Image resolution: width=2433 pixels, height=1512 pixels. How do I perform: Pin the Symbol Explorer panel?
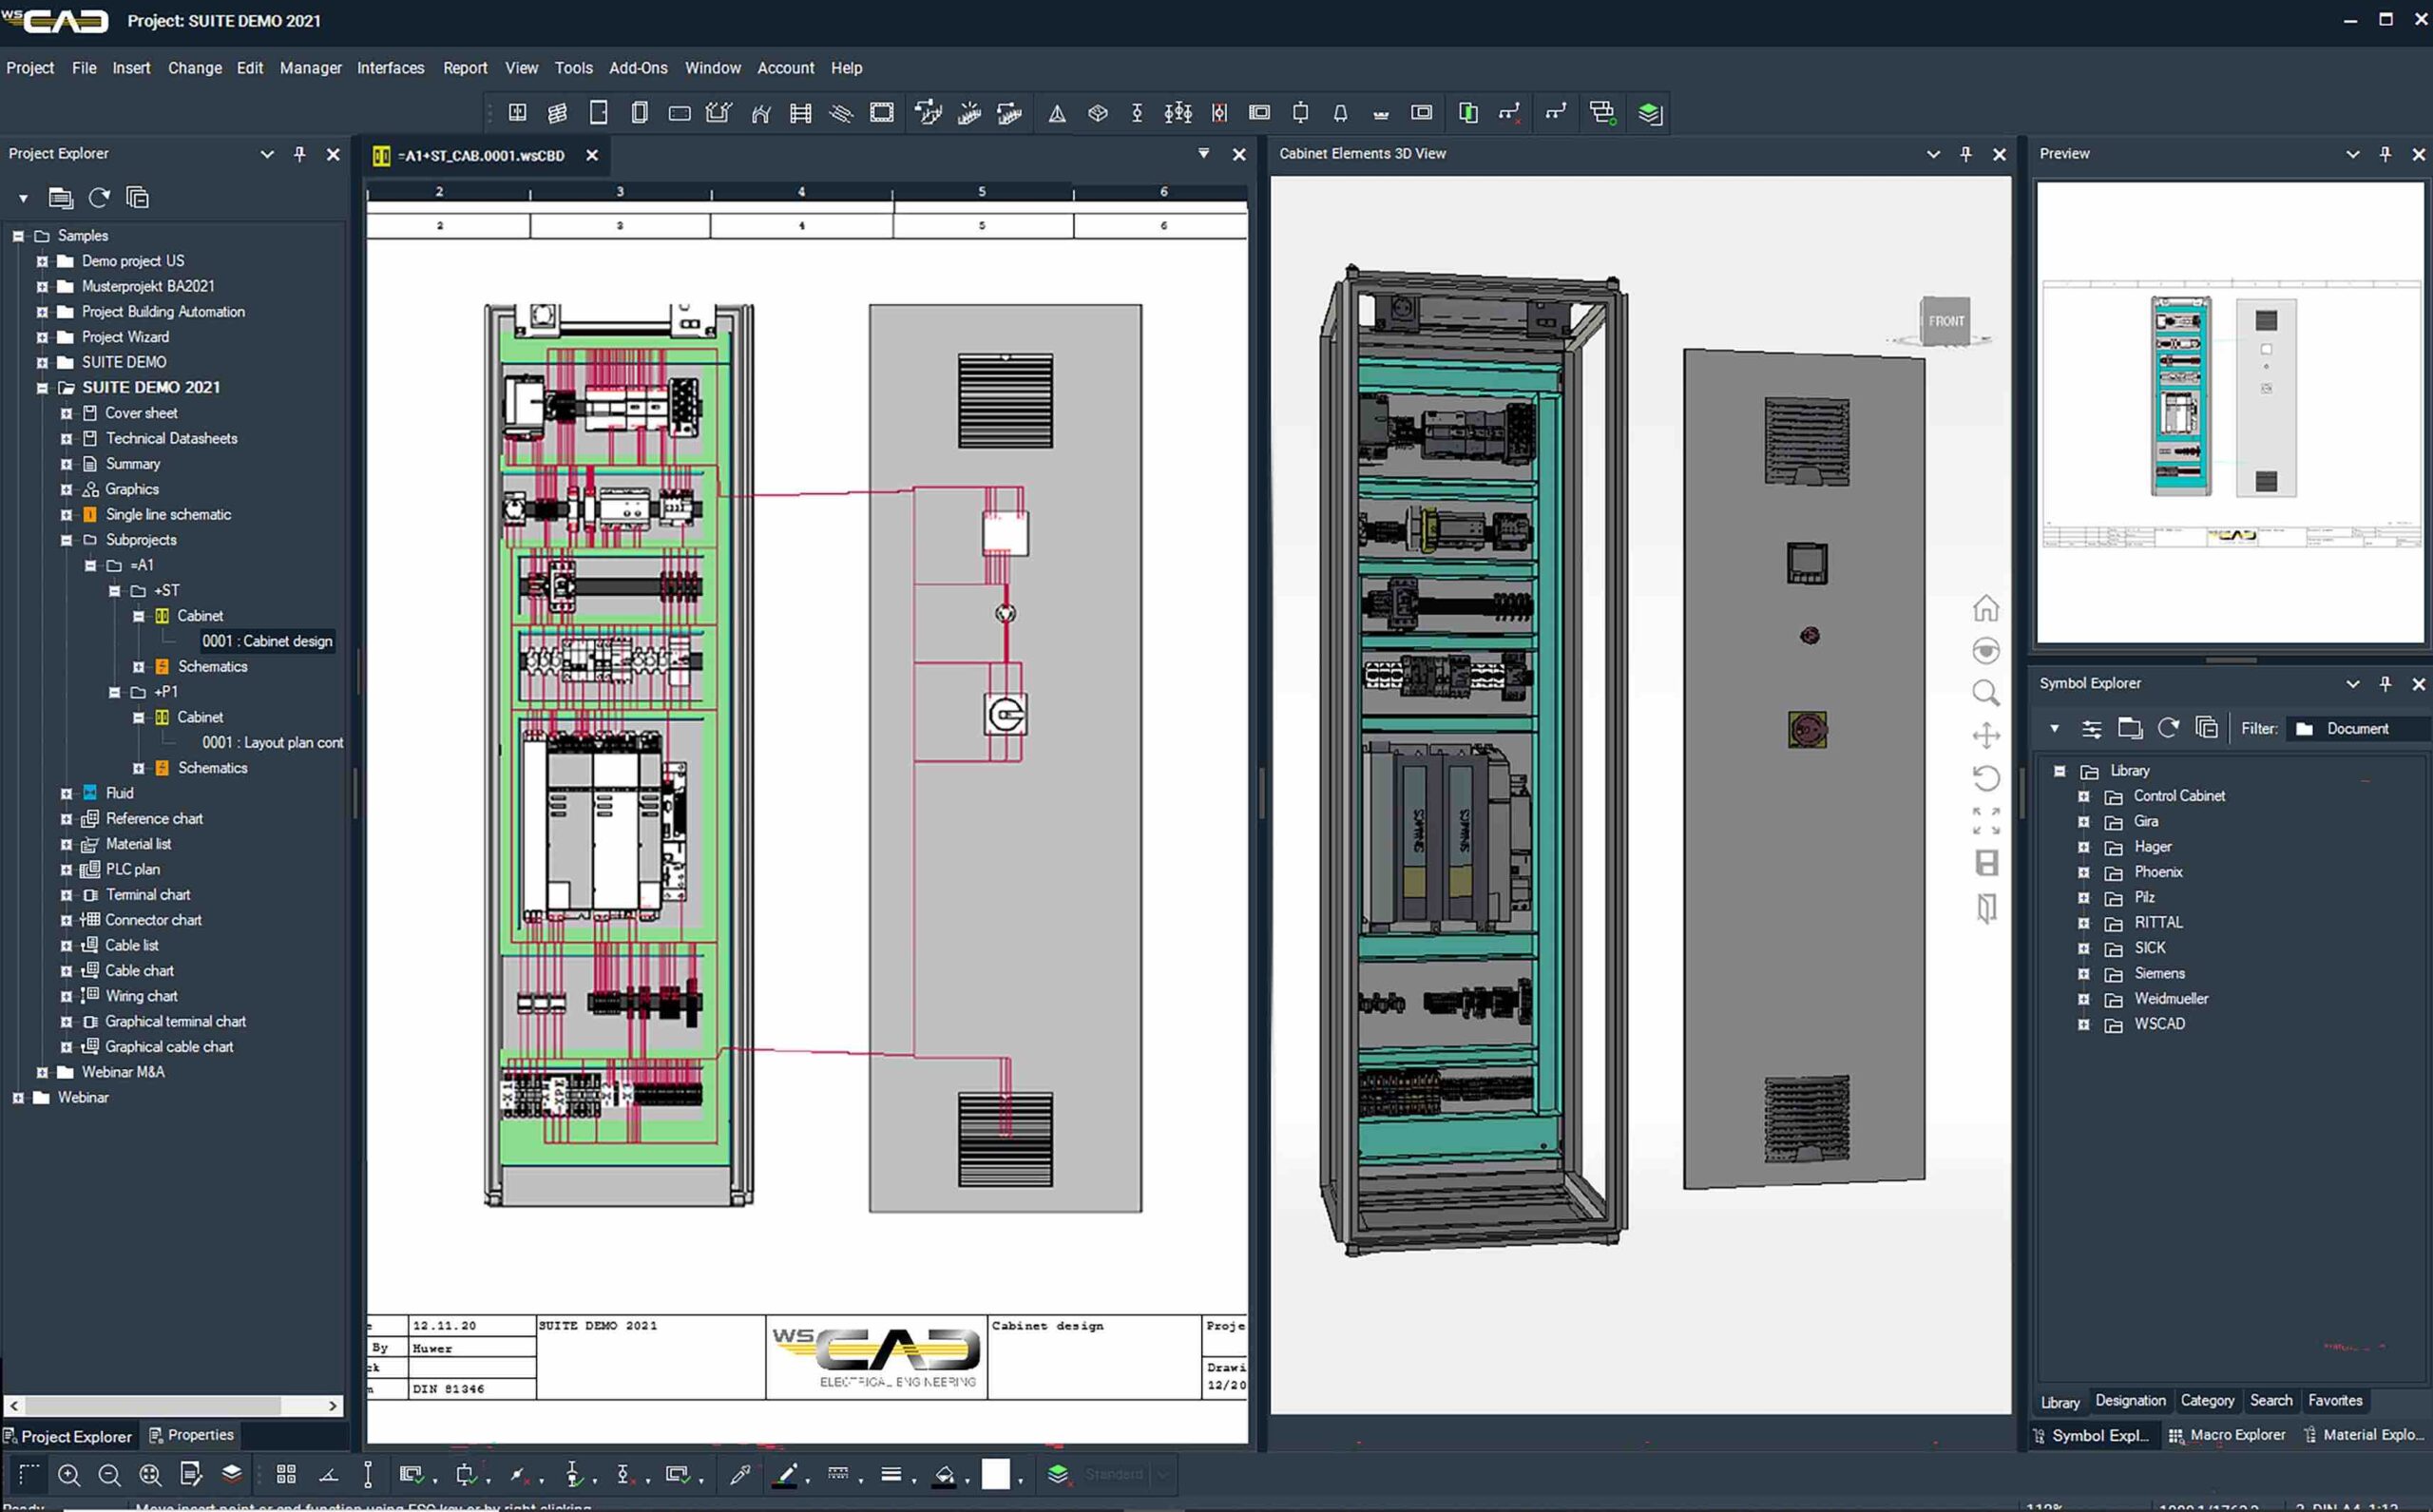click(x=2385, y=684)
